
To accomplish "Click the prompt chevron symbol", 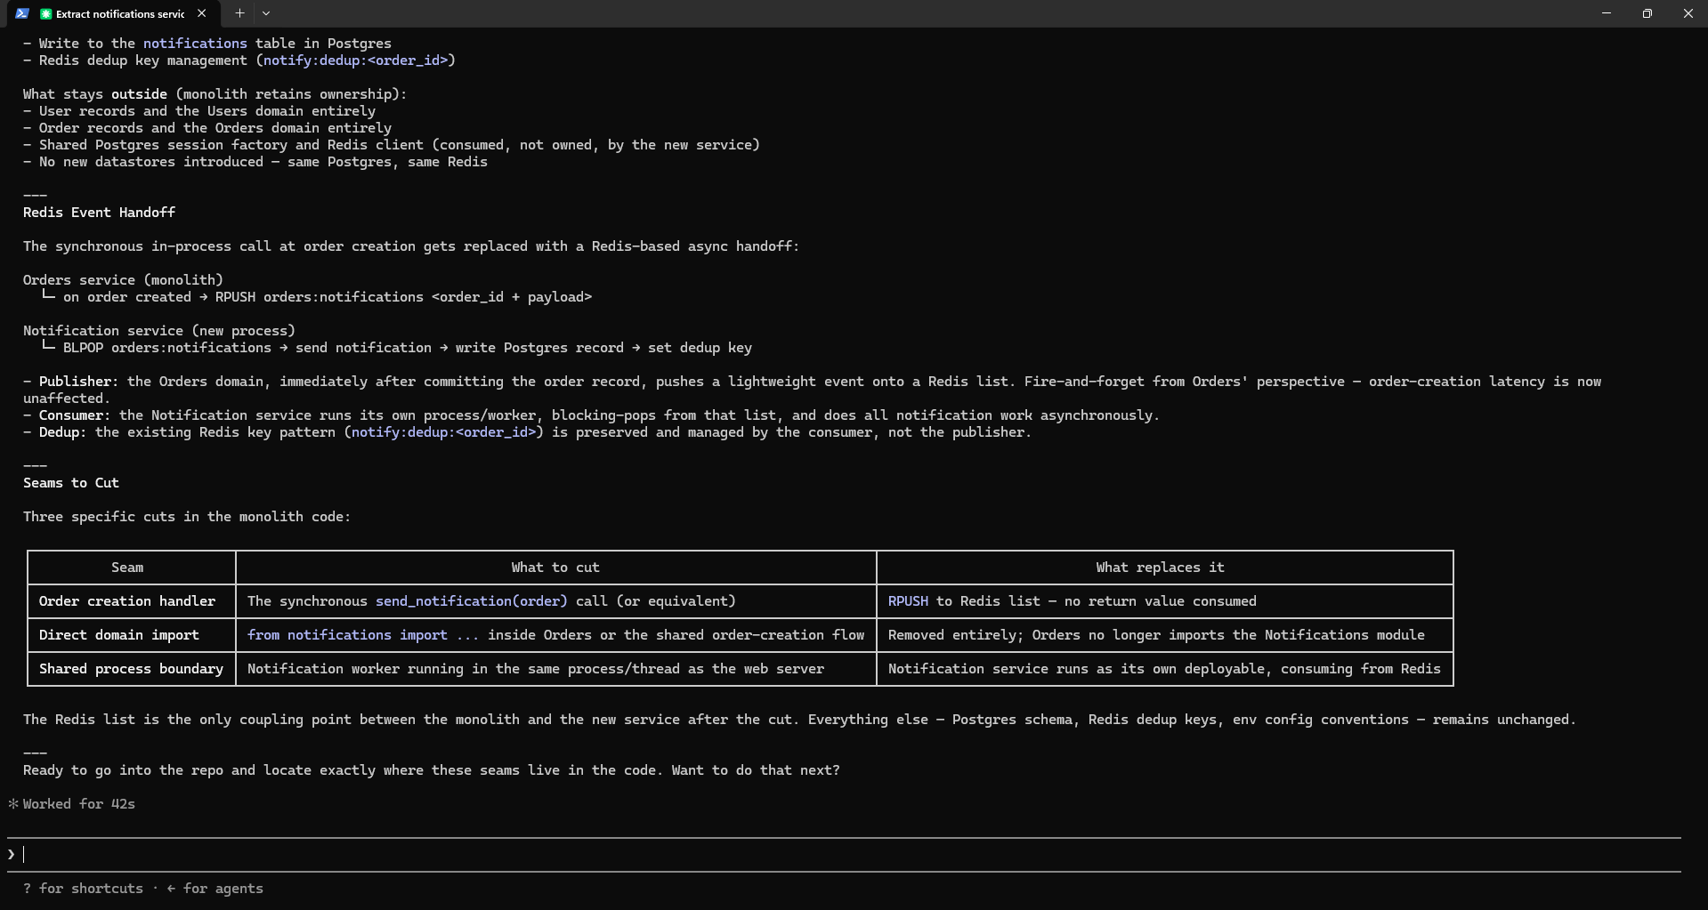I will pyautogui.click(x=12, y=854).
